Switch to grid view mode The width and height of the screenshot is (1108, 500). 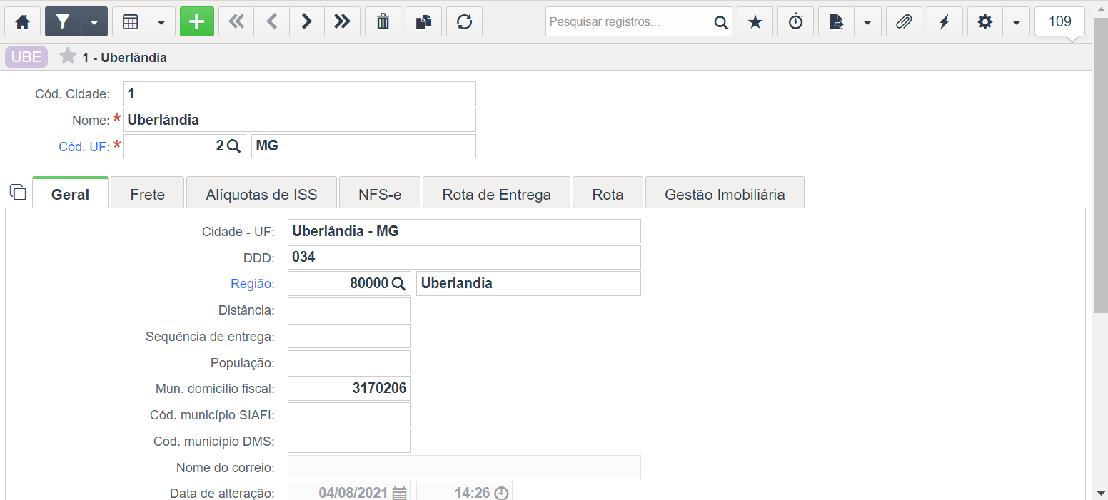point(130,22)
